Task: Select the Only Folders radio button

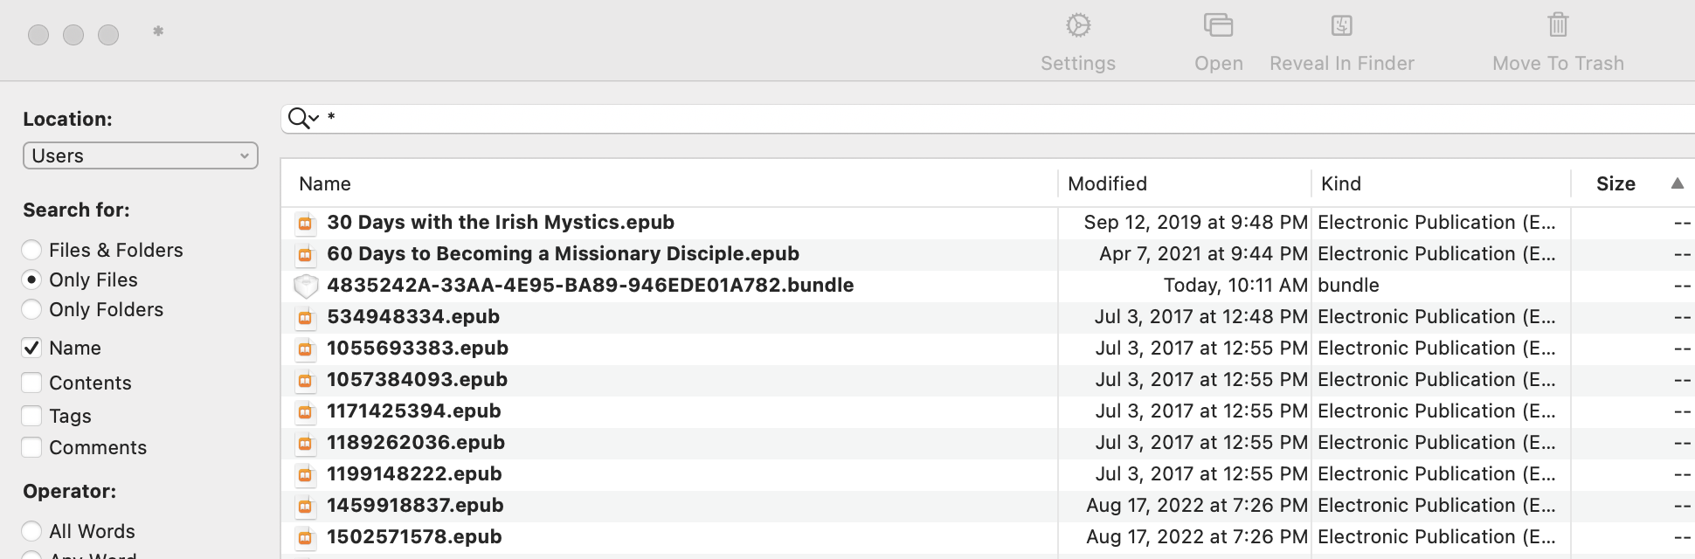Action: click(x=31, y=310)
